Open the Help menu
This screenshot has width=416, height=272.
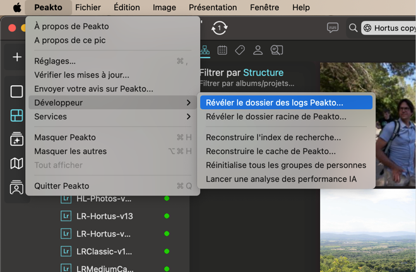[x=301, y=8]
